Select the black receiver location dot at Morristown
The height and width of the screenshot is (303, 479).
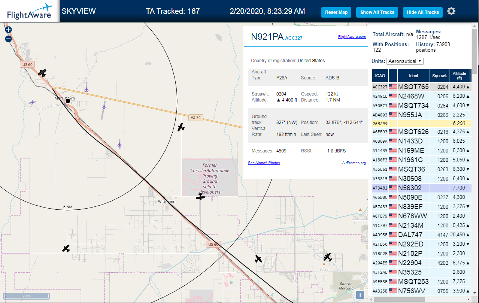[68, 101]
